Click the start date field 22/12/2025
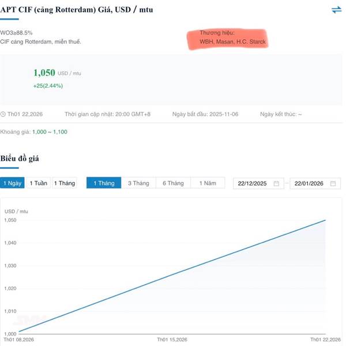The image size is (346, 346). pos(252,183)
